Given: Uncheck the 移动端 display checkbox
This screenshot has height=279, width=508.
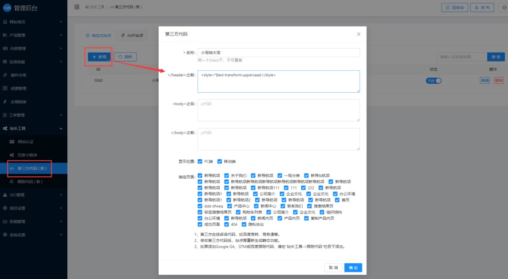Looking at the screenshot, I should click(220, 161).
